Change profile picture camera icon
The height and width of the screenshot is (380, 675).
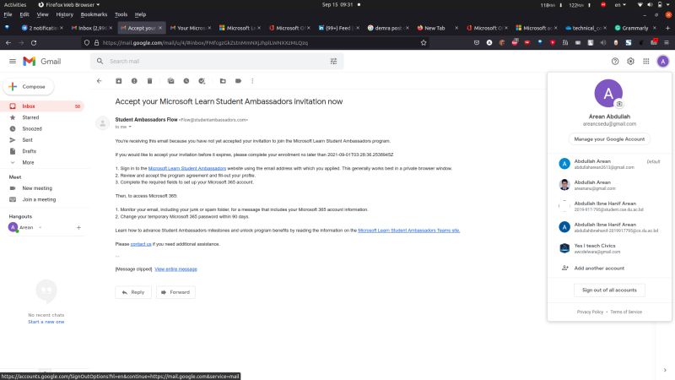point(619,104)
